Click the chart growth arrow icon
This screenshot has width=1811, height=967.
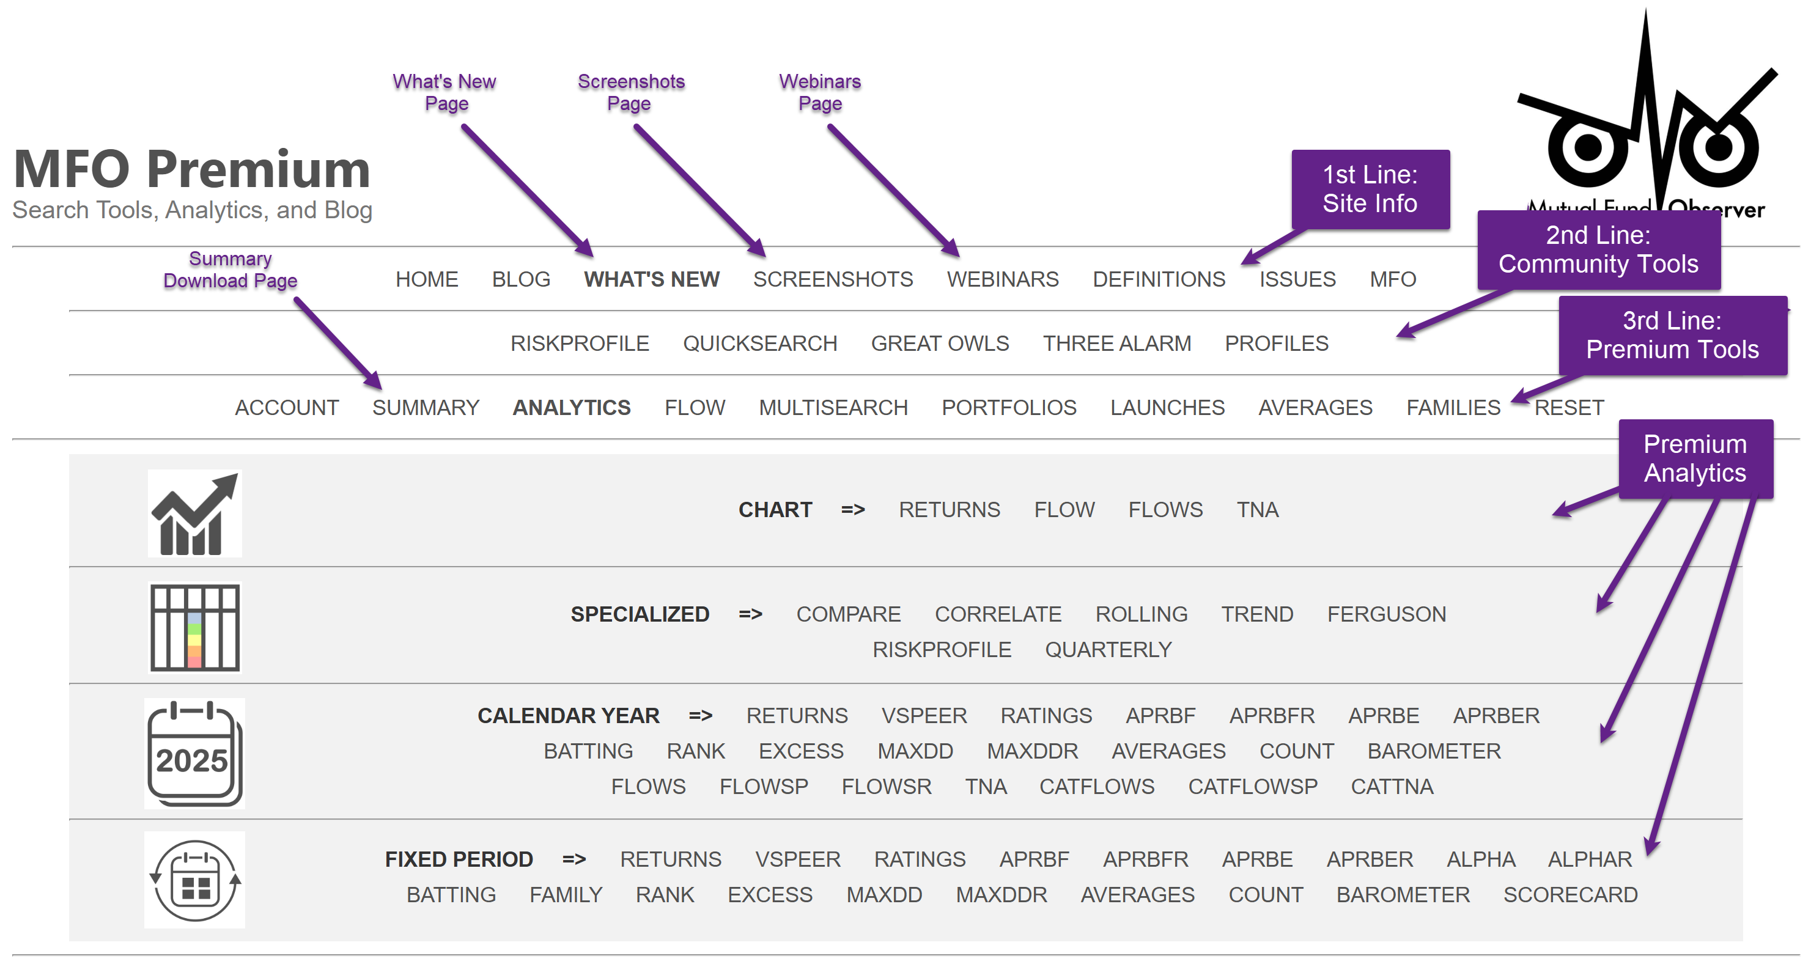click(195, 513)
